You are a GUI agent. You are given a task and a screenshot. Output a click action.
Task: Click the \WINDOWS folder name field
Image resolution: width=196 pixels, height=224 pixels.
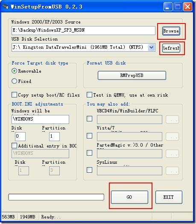pyautogui.click(x=40, y=119)
